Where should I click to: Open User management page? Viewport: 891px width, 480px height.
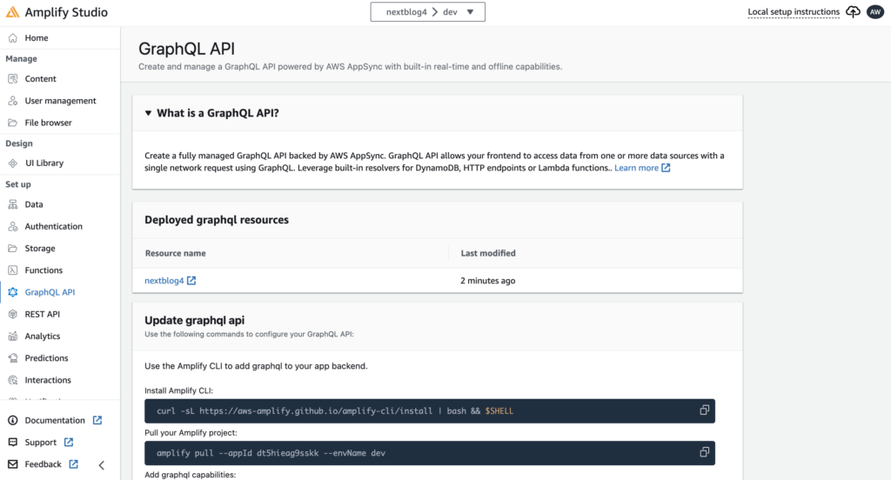pos(60,101)
